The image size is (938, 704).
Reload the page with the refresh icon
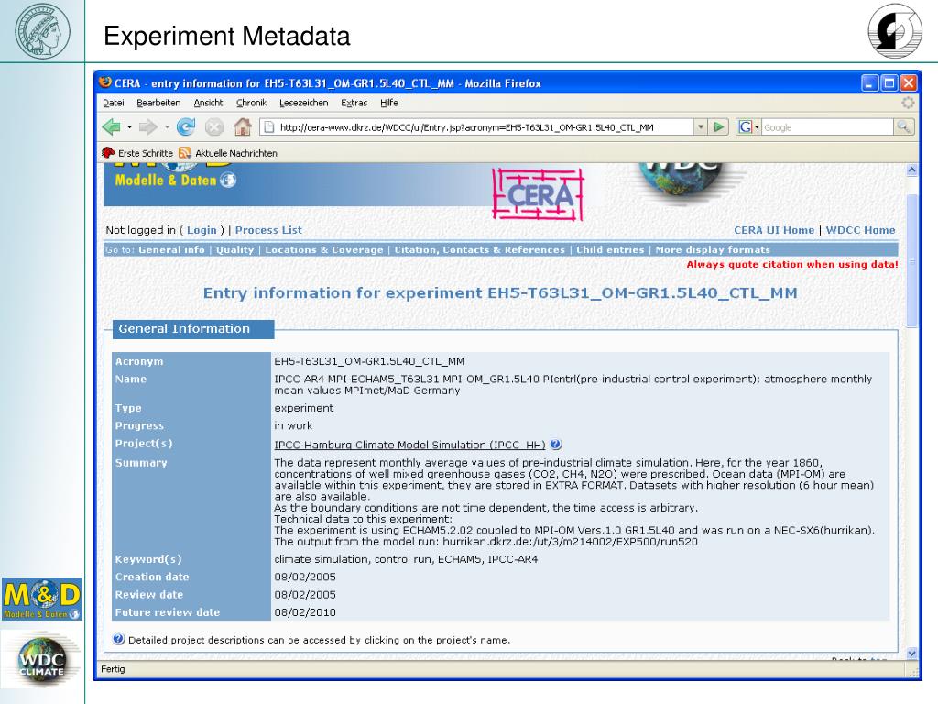pos(186,126)
